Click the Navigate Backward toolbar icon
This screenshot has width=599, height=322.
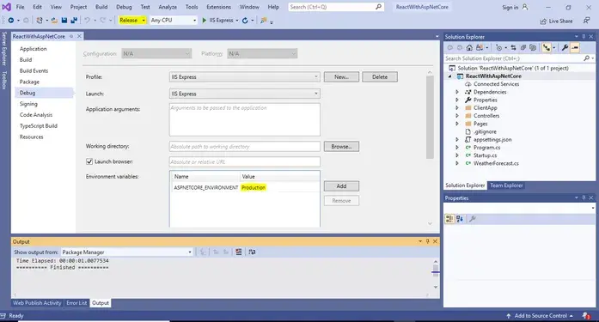coord(10,21)
